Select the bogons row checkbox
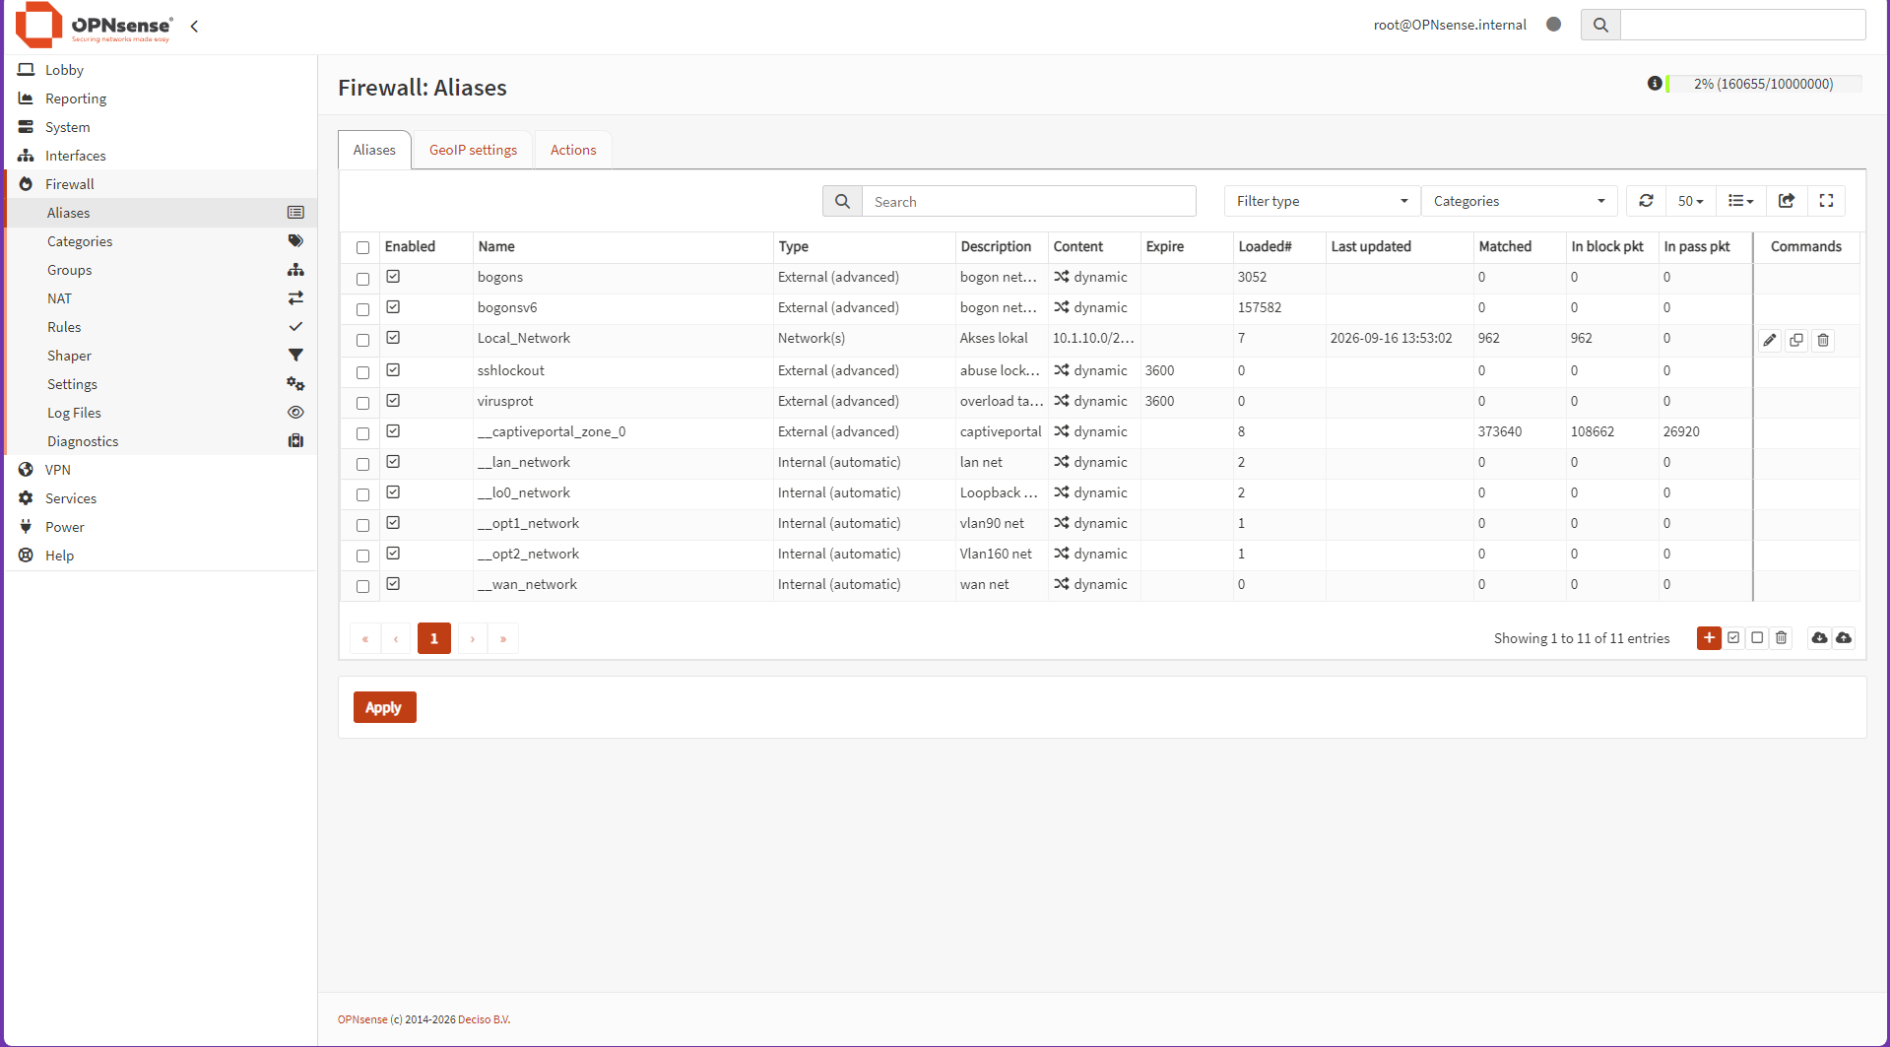Viewport: 1890px width, 1047px height. 362,279
